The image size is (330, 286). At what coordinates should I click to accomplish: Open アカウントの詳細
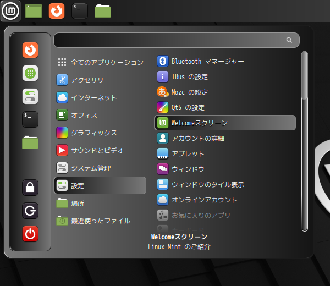[x=225, y=138]
